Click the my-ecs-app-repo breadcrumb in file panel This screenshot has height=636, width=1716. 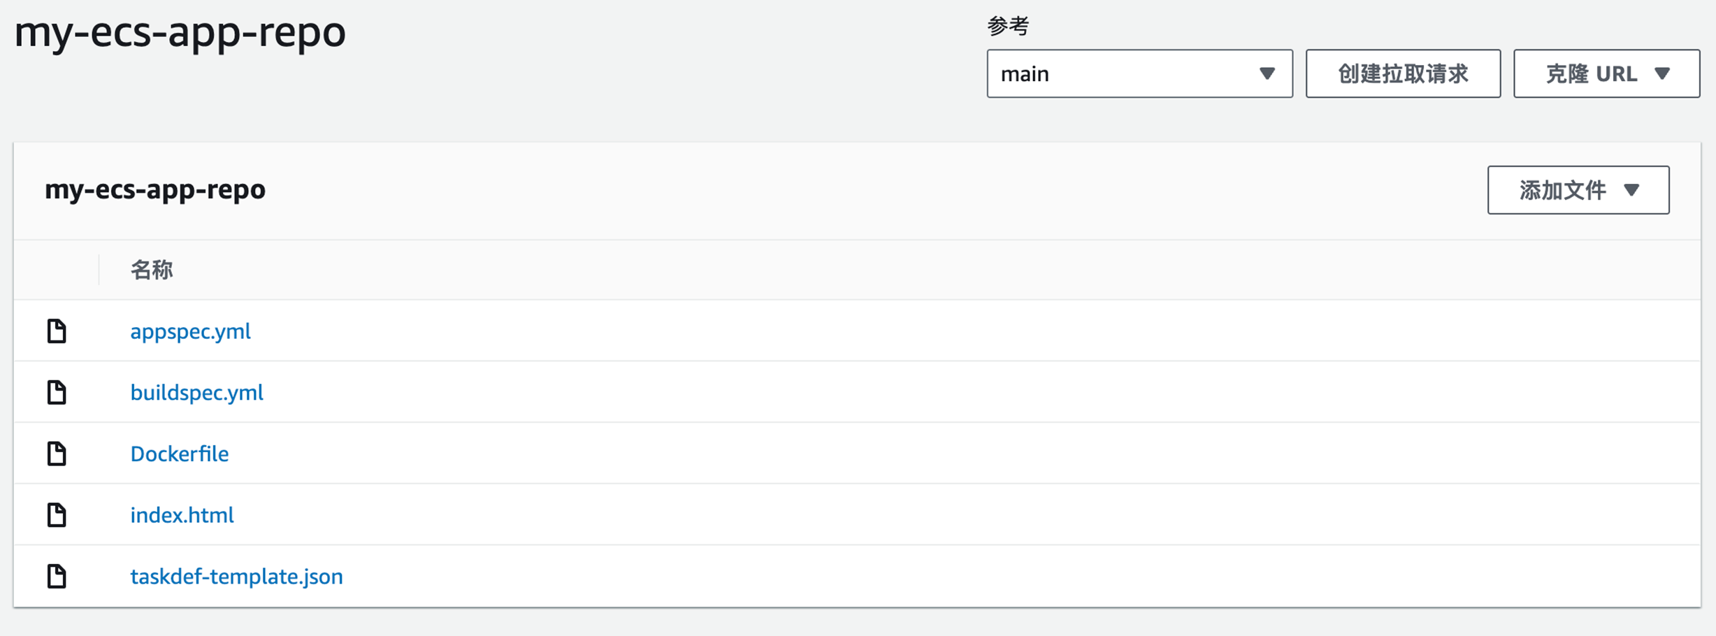click(x=155, y=189)
